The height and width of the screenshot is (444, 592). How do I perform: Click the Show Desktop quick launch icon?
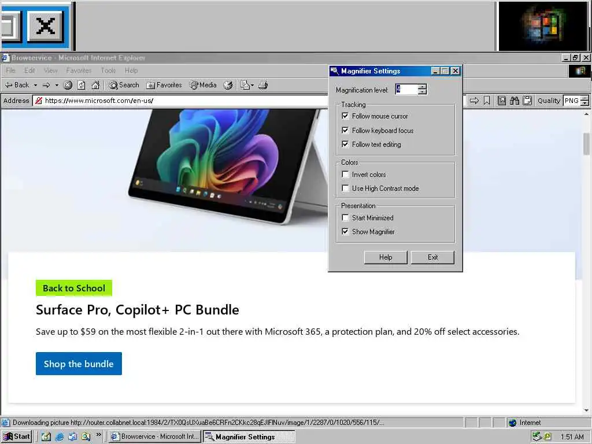tap(46, 436)
